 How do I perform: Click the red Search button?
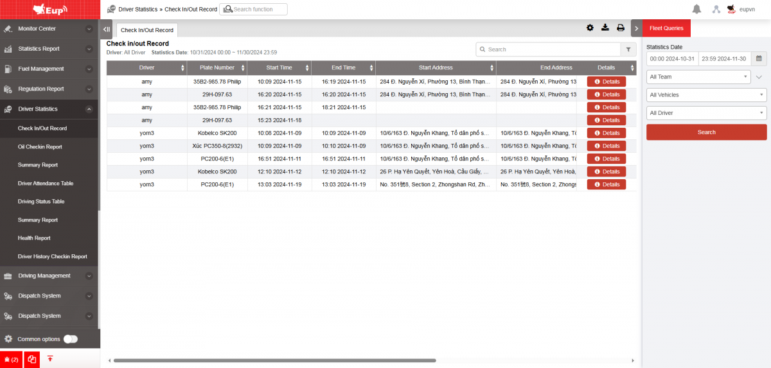tap(706, 132)
